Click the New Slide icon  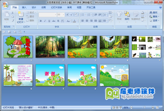click(21, 14)
